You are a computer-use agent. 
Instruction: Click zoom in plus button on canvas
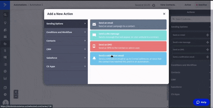[x=16, y=92]
